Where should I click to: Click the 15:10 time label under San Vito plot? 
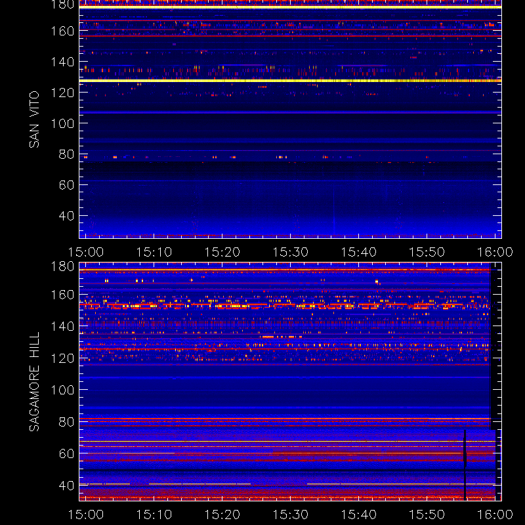coord(154,252)
